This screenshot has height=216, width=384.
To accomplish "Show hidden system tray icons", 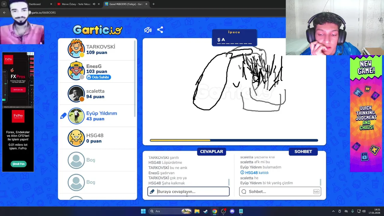I will (x=333, y=211).
